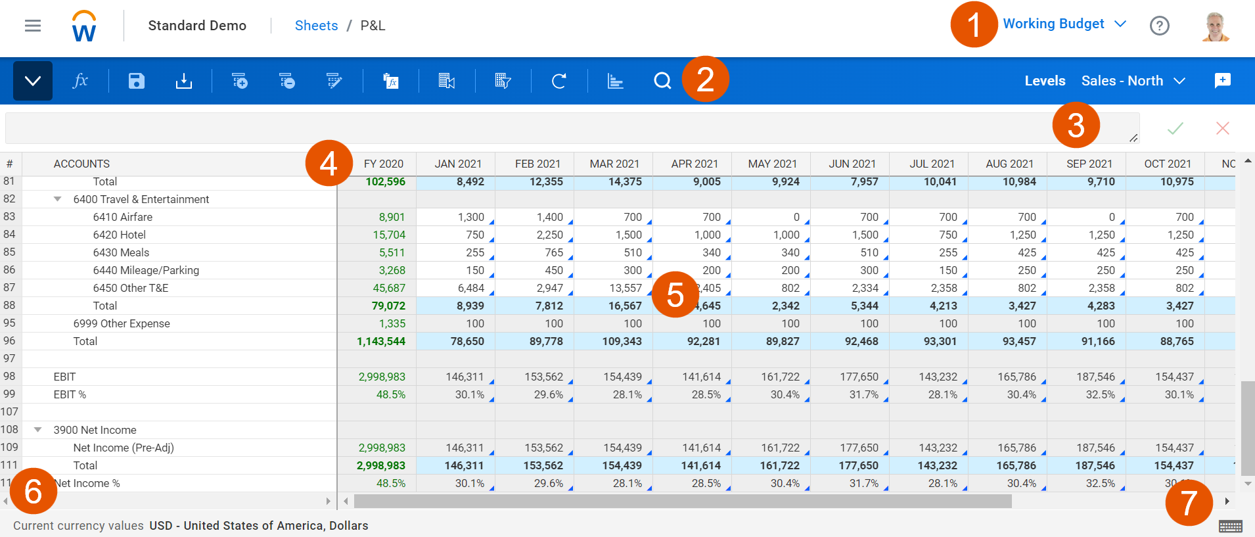Image resolution: width=1255 pixels, height=537 pixels.
Task: Open the toolbar collapse chevron button
Action: [x=33, y=81]
